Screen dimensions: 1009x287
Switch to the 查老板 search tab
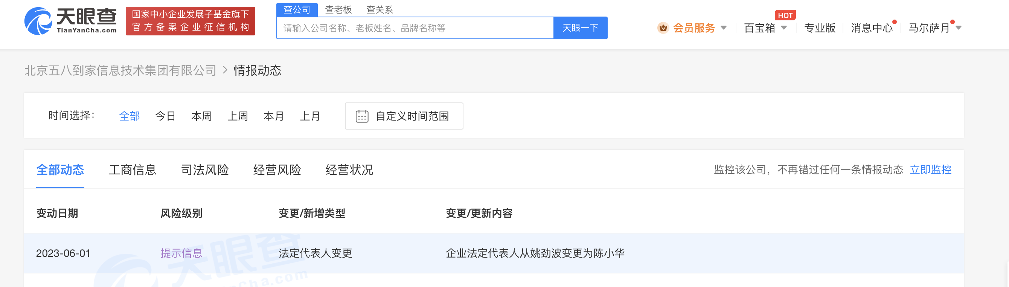click(x=338, y=10)
